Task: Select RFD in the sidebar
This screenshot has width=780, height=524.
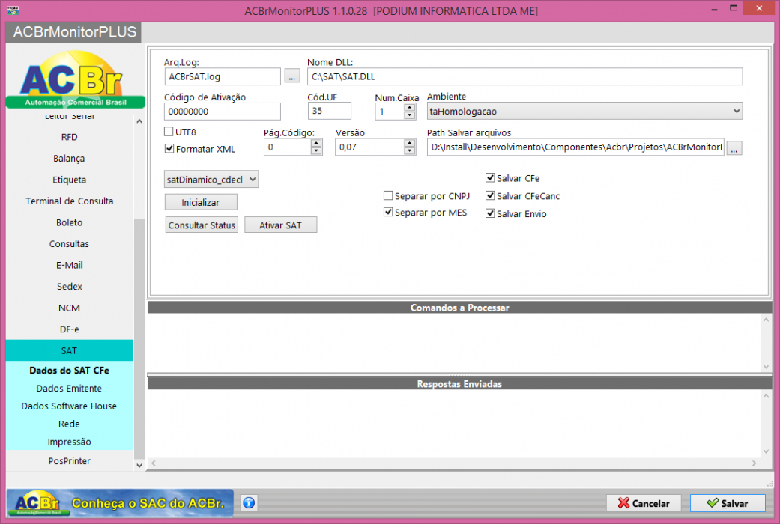Action: pos(70,137)
